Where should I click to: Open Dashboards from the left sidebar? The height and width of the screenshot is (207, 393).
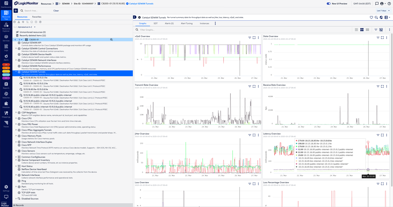point(6,4)
